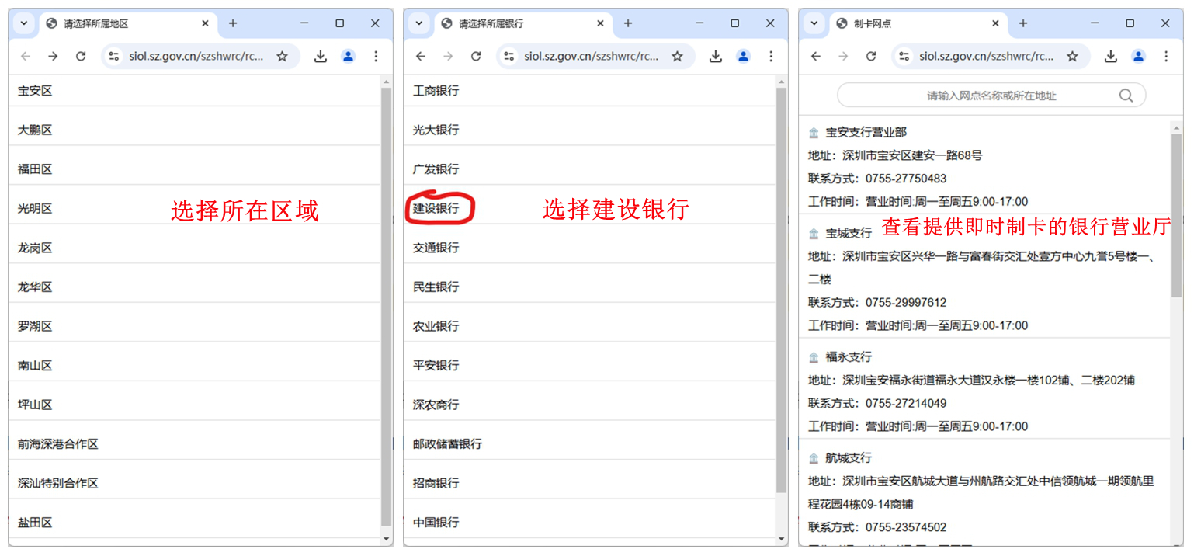Choose 盐田区 from district list
The height and width of the screenshot is (556, 1194).
pos(194,522)
